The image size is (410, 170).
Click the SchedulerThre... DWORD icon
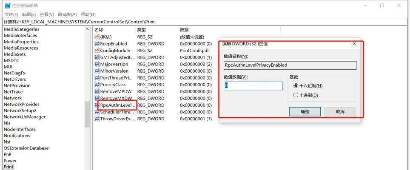point(97,112)
